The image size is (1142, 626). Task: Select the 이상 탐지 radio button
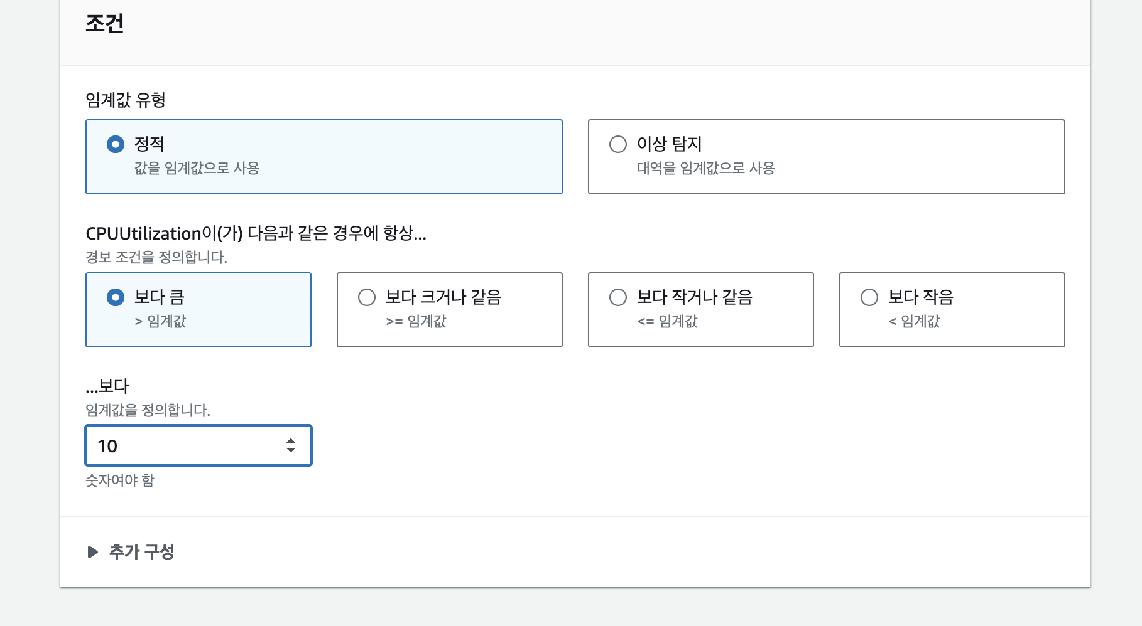tap(618, 144)
